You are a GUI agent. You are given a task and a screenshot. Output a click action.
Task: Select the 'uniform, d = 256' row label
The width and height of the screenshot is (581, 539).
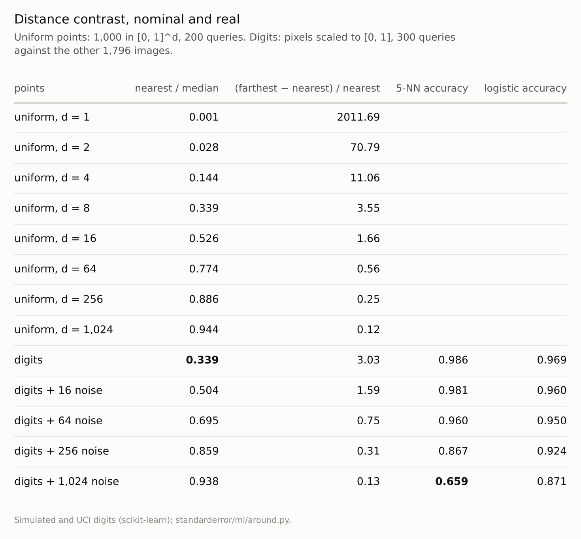coord(58,299)
